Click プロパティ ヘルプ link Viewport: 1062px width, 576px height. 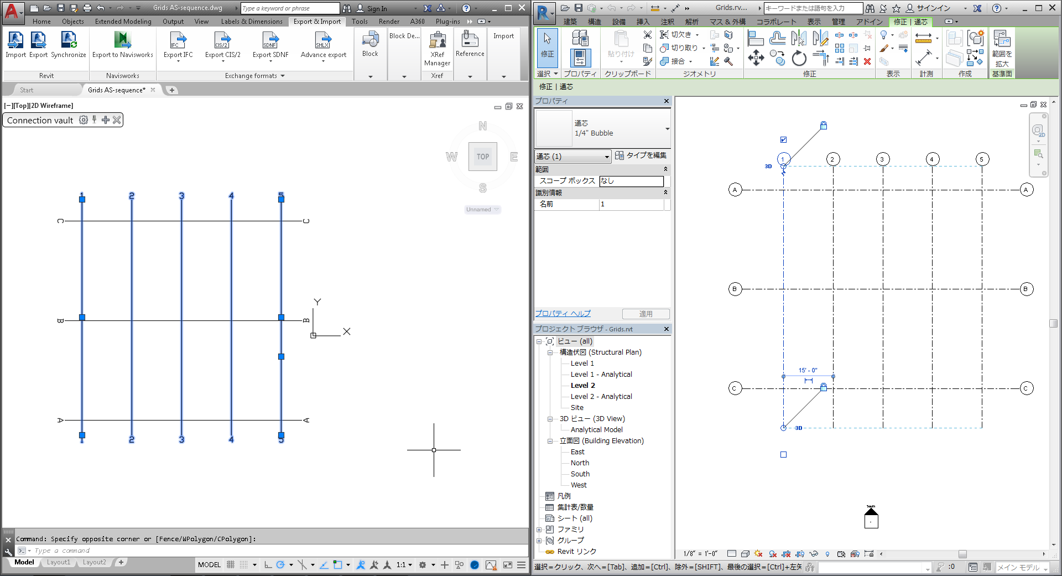click(563, 313)
